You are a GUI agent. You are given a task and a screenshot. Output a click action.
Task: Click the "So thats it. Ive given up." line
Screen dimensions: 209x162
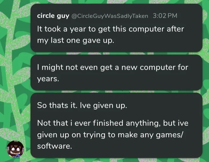[x=82, y=105]
